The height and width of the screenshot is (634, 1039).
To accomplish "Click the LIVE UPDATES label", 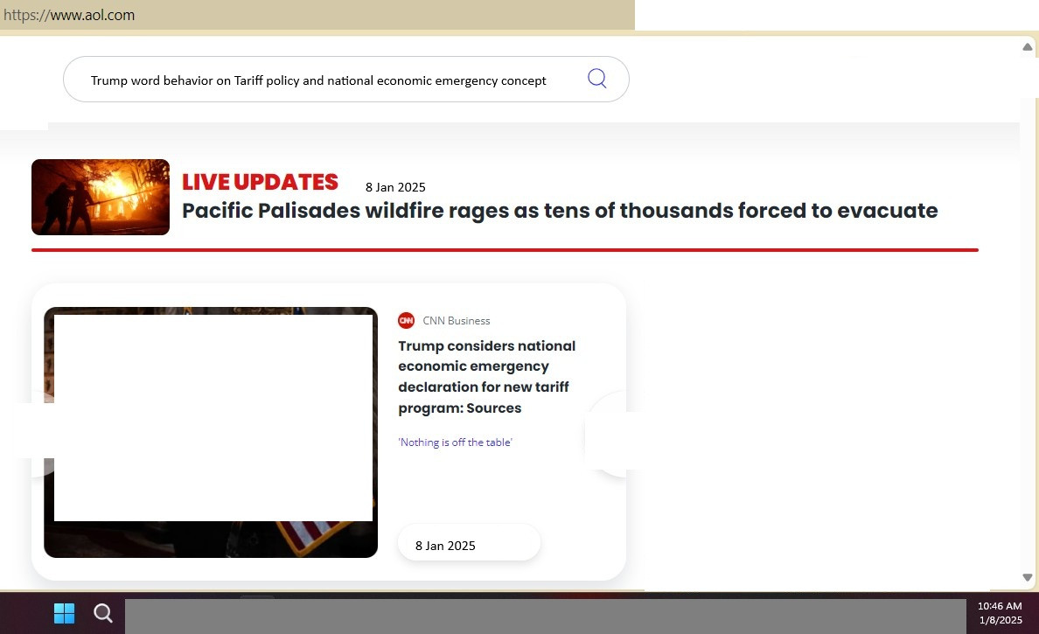I will pos(260,182).
